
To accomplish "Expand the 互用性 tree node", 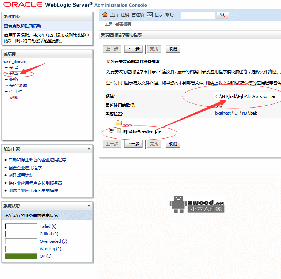I will pos(6,92).
